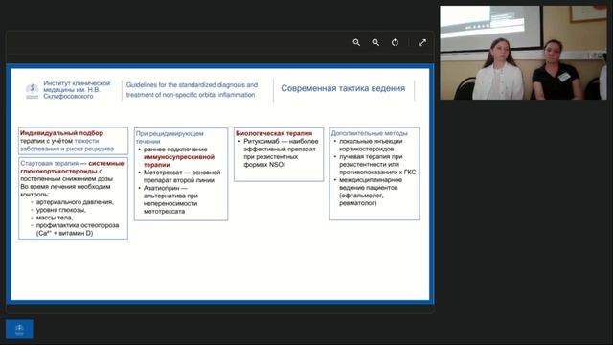Click the zoom in magnifier icon
This screenshot has height=345, width=613.
[x=375, y=42]
